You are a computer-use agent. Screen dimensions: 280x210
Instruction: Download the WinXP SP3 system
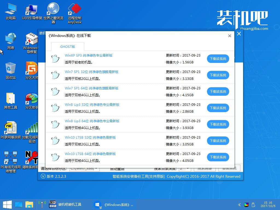(x=218, y=59)
